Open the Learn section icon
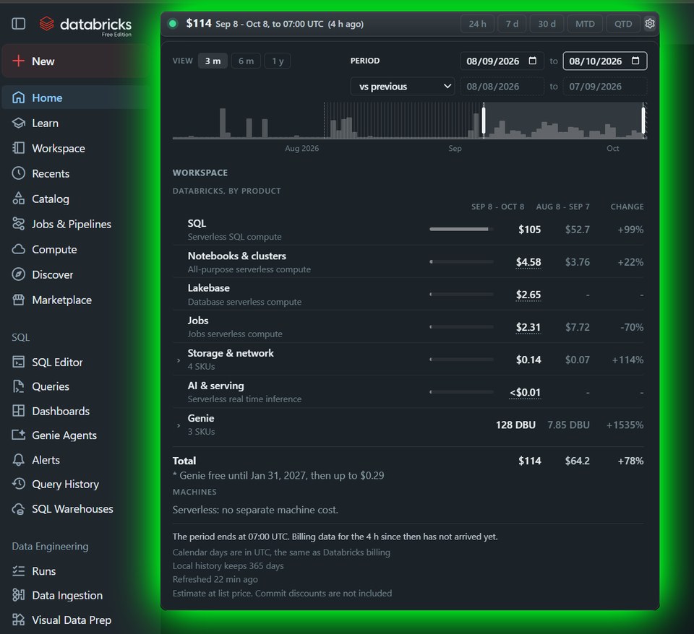Image resolution: width=694 pixels, height=634 pixels. click(18, 123)
